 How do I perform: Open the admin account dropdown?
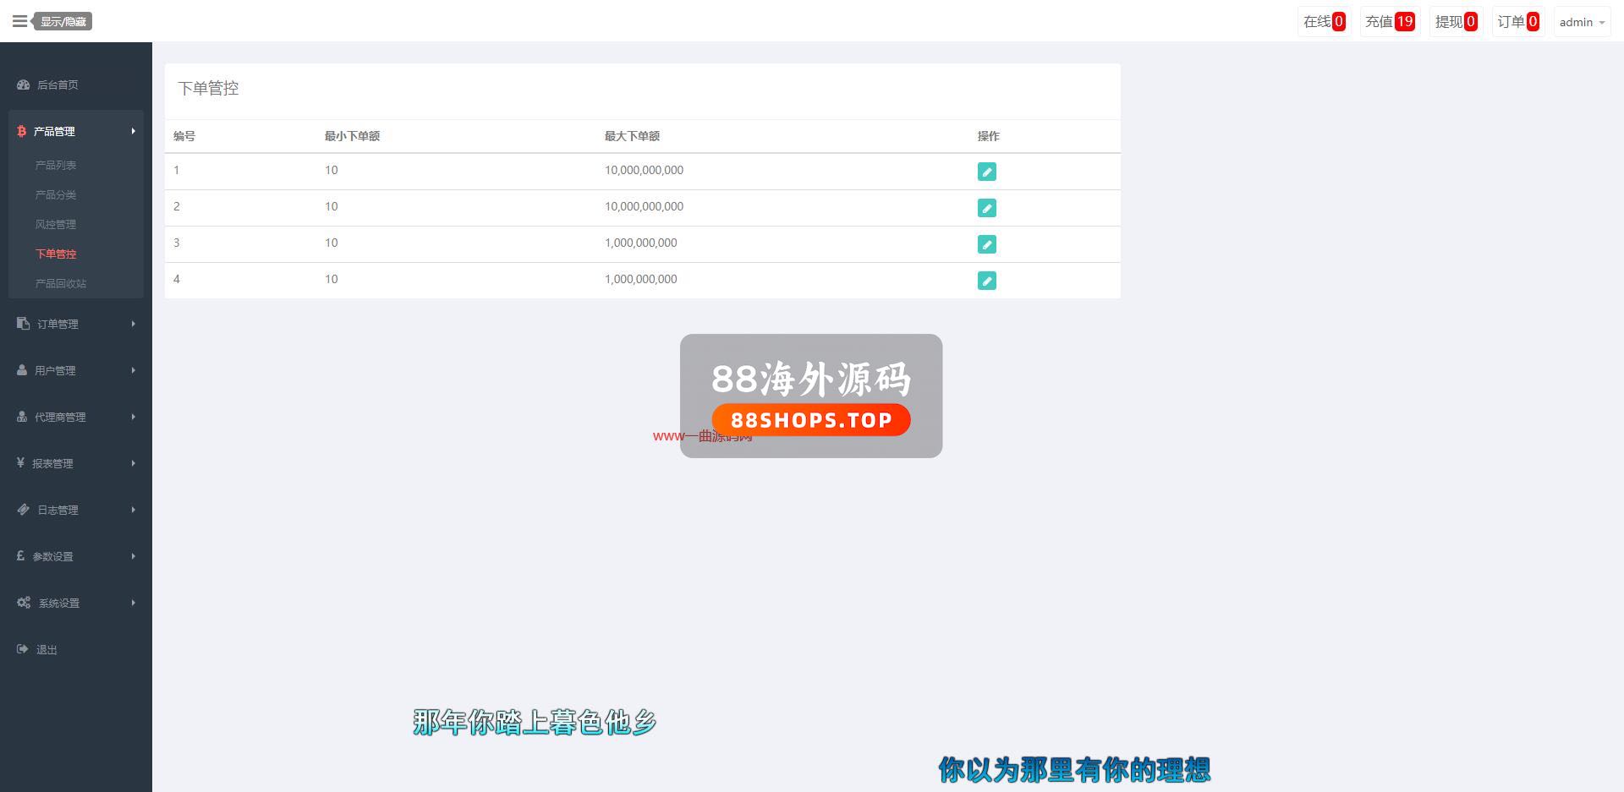1581,22
